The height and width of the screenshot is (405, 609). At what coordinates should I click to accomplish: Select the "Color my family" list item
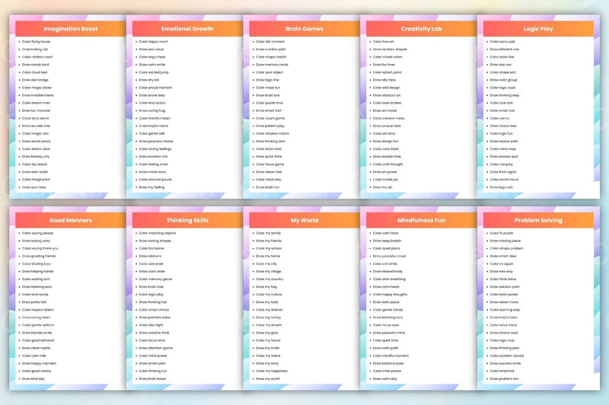click(x=269, y=234)
